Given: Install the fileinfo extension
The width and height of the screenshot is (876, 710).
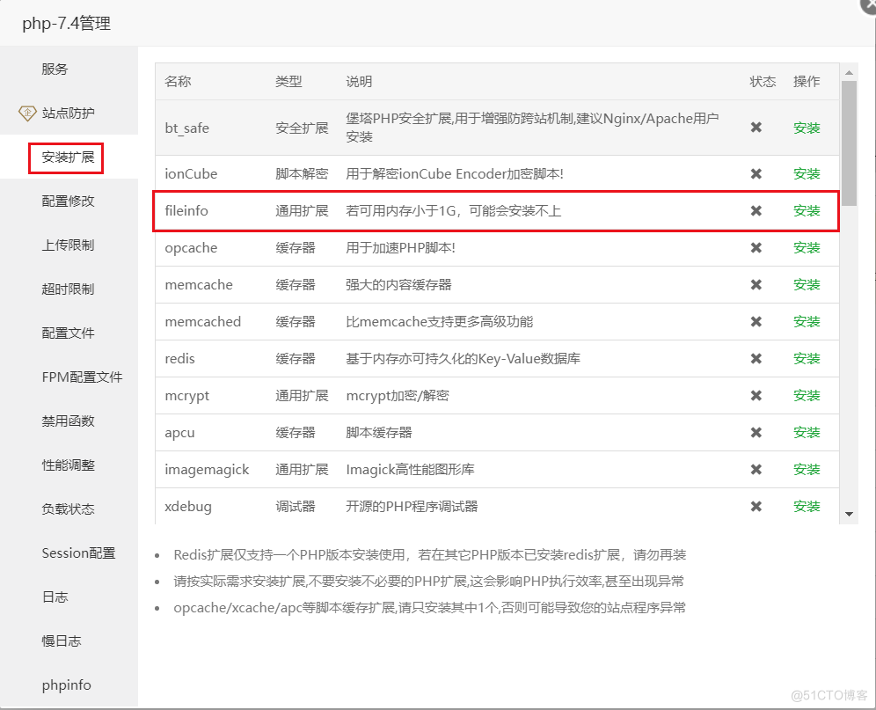Looking at the screenshot, I should pos(807,211).
